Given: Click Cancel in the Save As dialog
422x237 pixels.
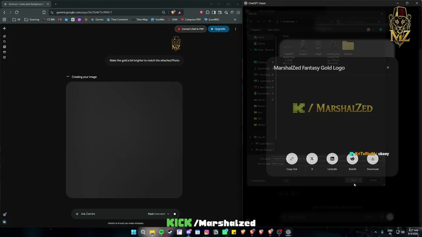Looking at the screenshot, I should pyautogui.click(x=373, y=180).
